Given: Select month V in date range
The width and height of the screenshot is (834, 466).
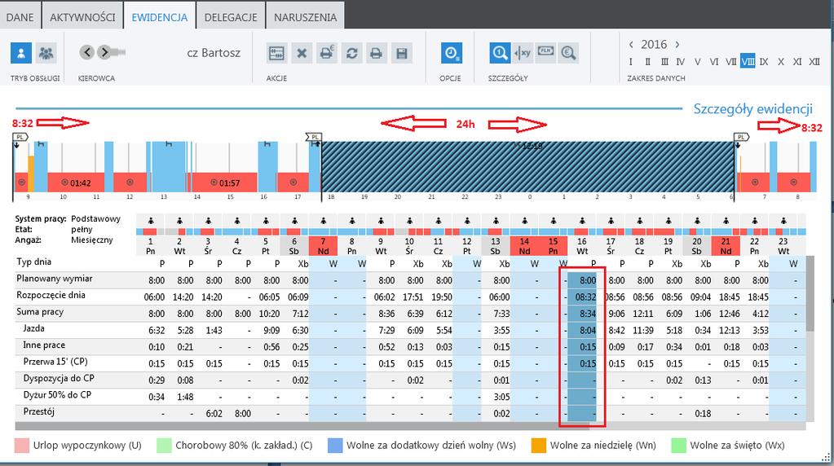Looking at the screenshot, I should pyautogui.click(x=697, y=62).
